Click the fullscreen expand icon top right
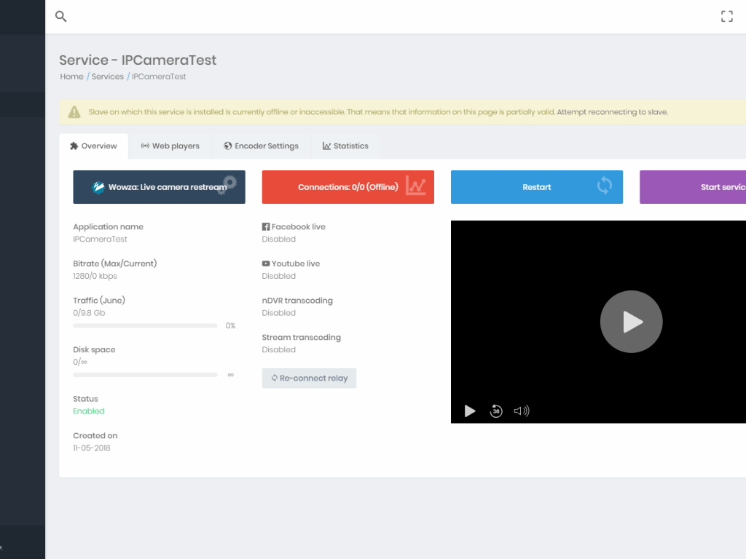This screenshot has height=559, width=746. pos(726,15)
